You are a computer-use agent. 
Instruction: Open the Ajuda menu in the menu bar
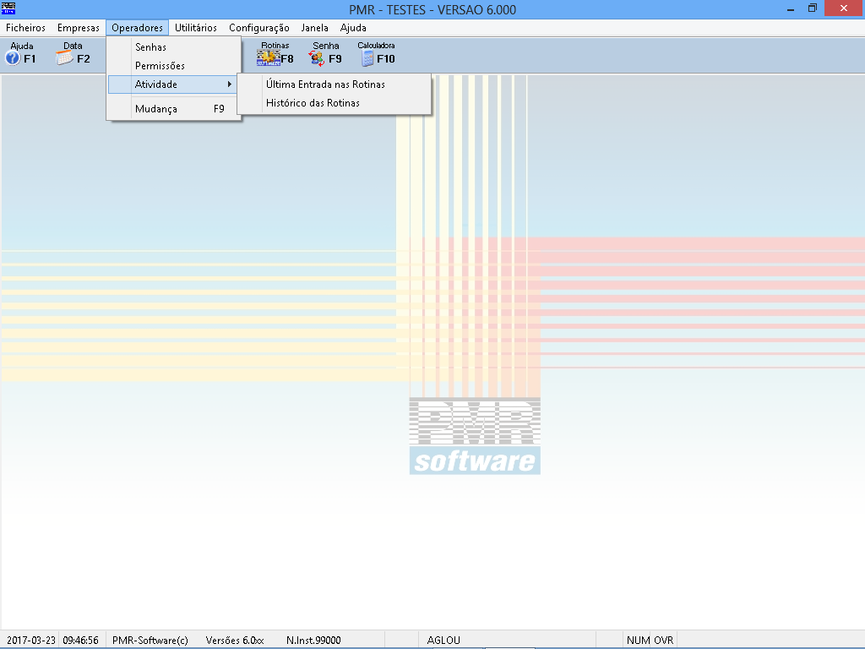(353, 28)
